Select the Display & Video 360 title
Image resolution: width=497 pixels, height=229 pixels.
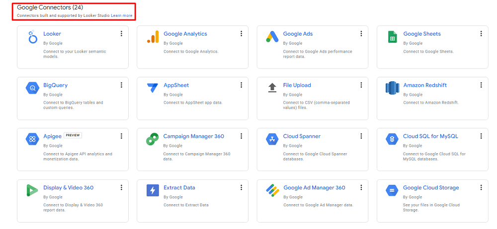(x=69, y=187)
